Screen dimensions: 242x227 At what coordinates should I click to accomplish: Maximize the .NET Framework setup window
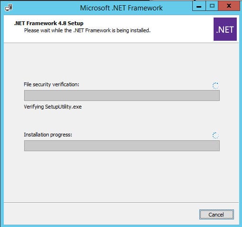point(212,6)
